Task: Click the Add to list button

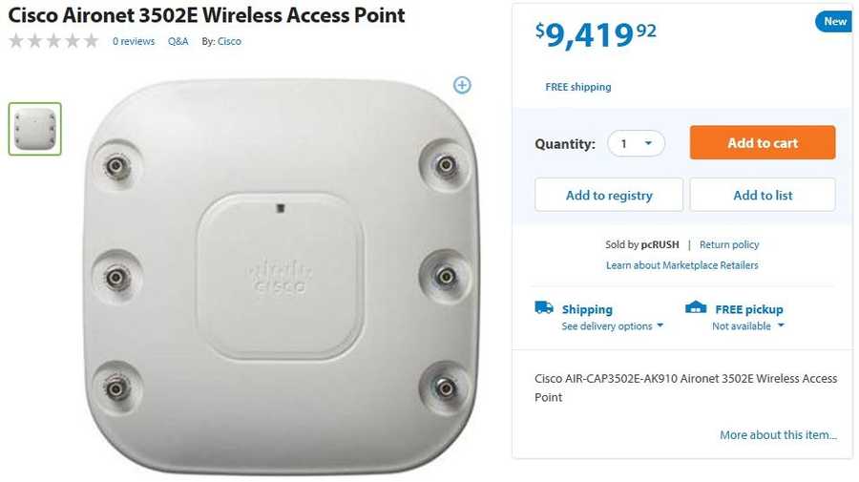Action: pos(763,196)
